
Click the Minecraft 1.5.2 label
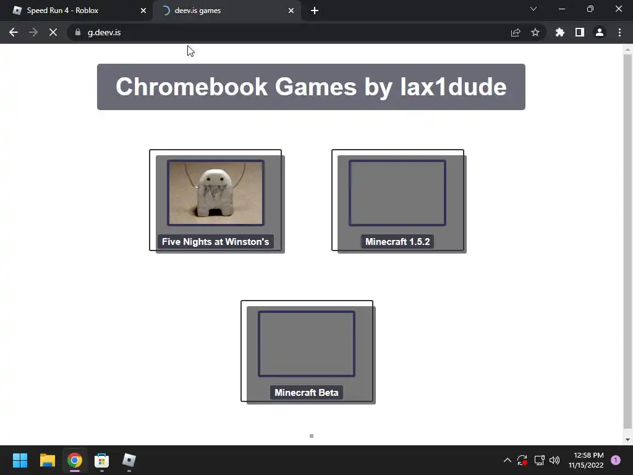397,242
